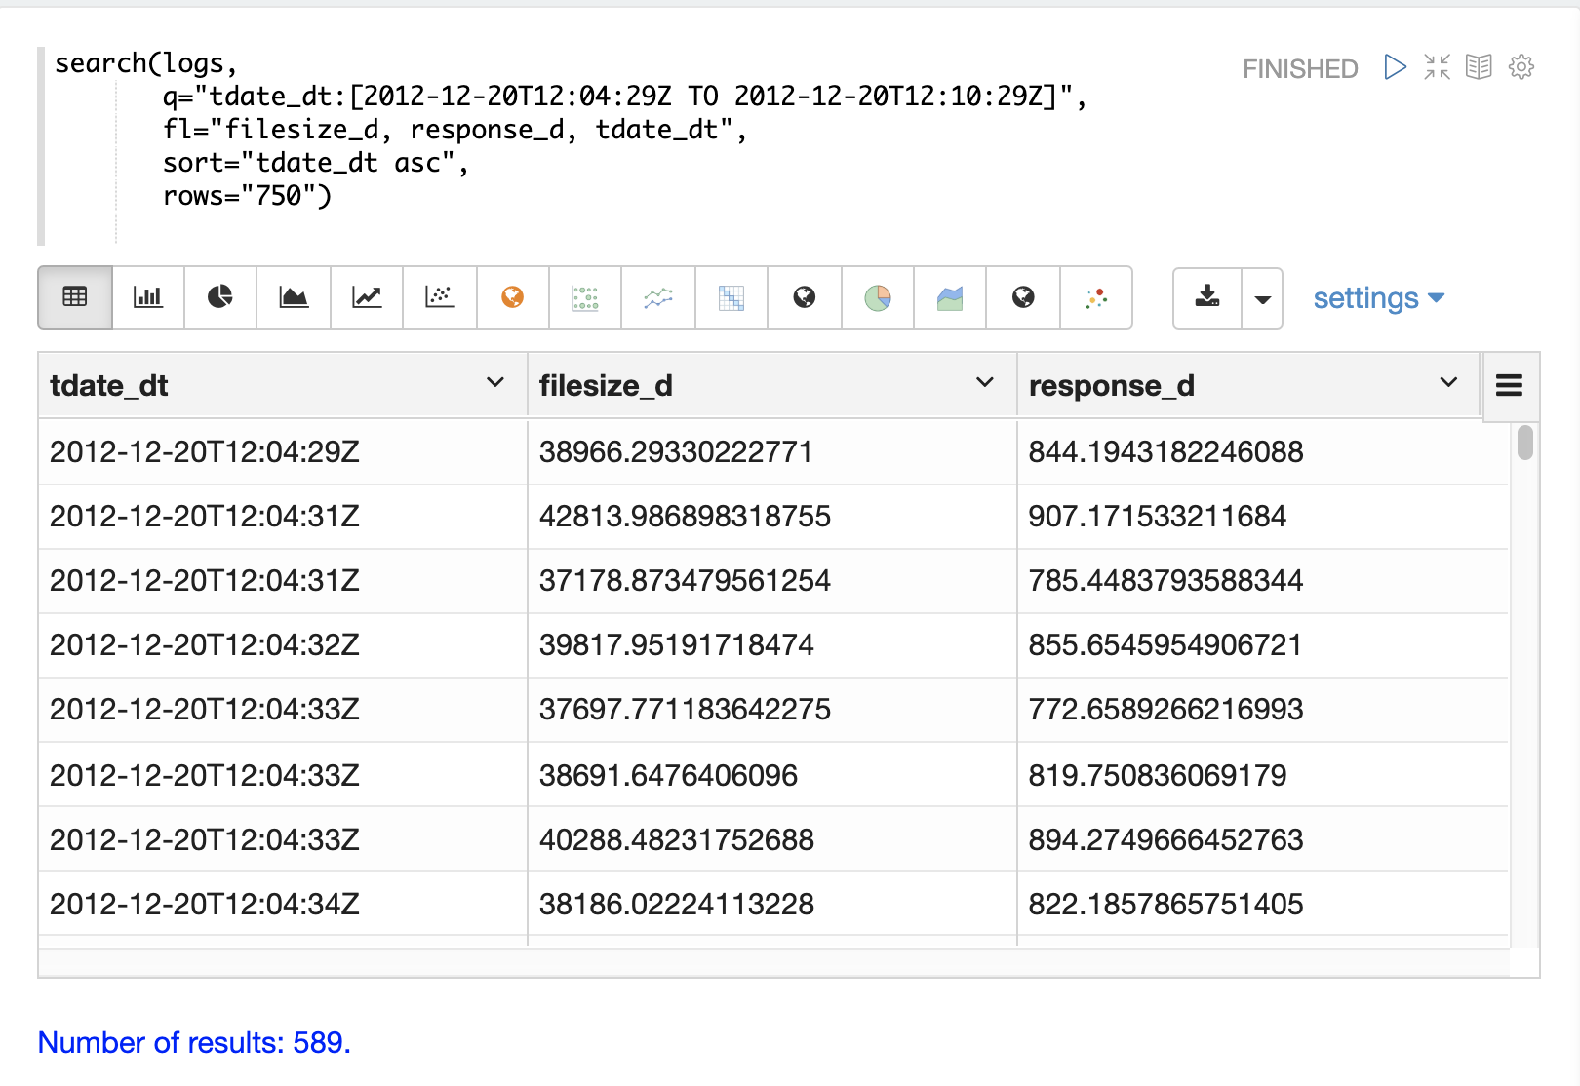This screenshot has width=1580, height=1086.
Task: Choose the area chart visualization
Action: coord(294,297)
